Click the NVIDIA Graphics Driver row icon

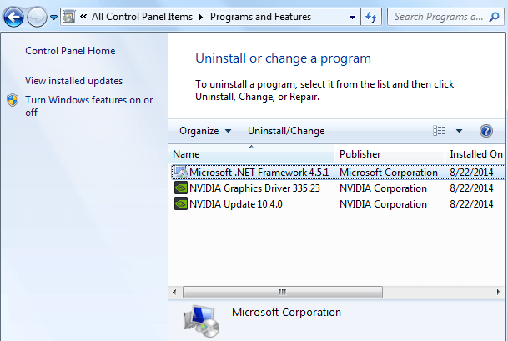click(x=181, y=188)
